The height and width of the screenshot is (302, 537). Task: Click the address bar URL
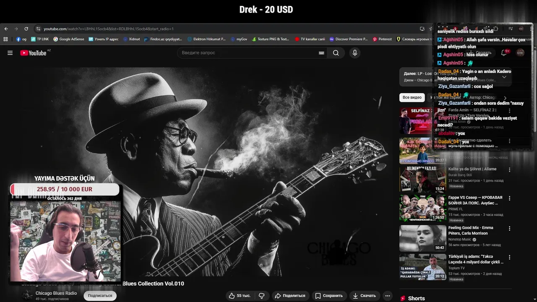pyautogui.click(x=108, y=29)
